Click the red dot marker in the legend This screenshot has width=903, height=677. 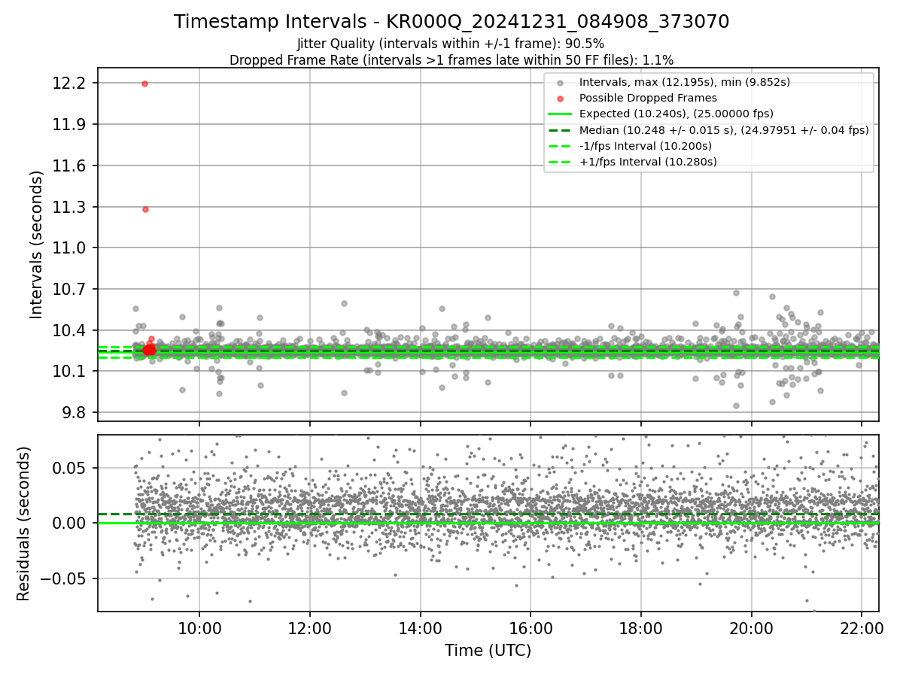pyautogui.click(x=560, y=99)
